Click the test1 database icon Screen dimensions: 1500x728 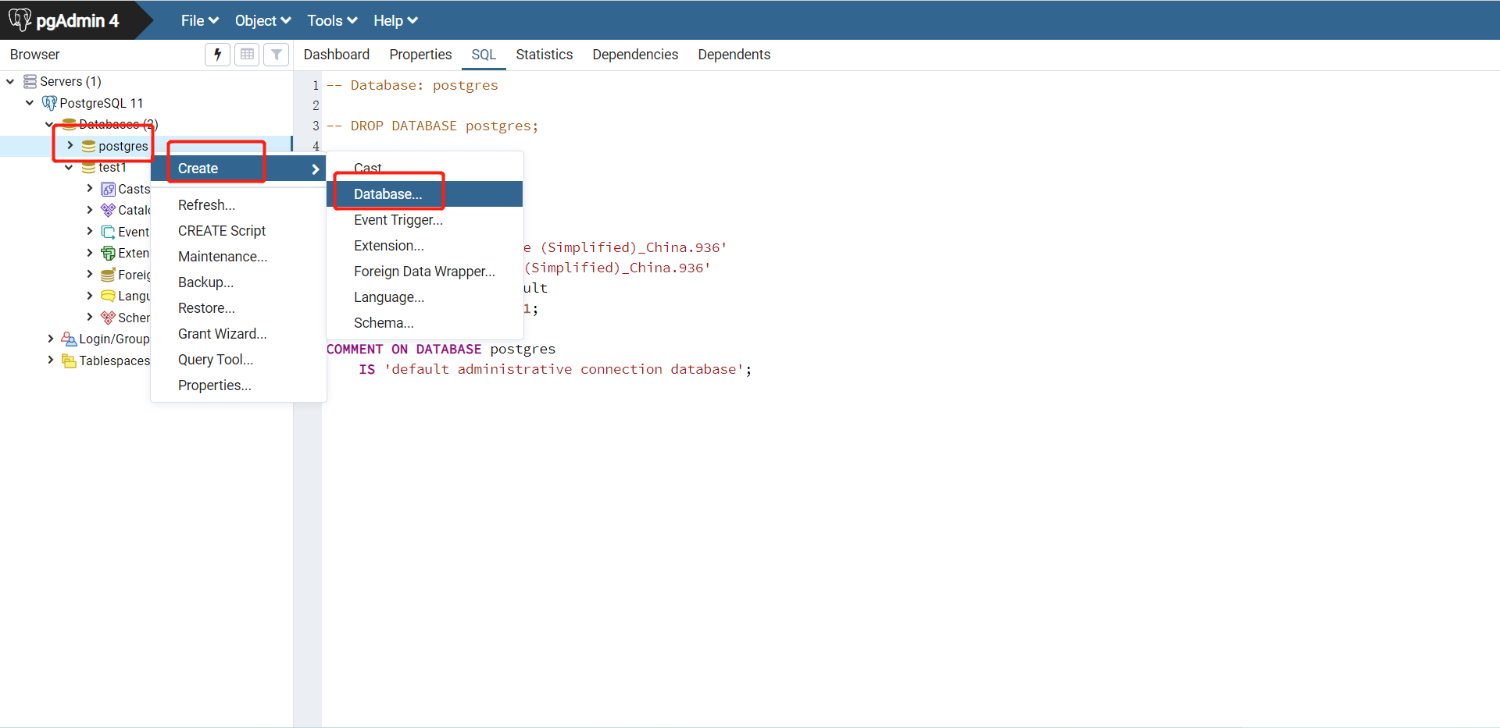[88, 168]
